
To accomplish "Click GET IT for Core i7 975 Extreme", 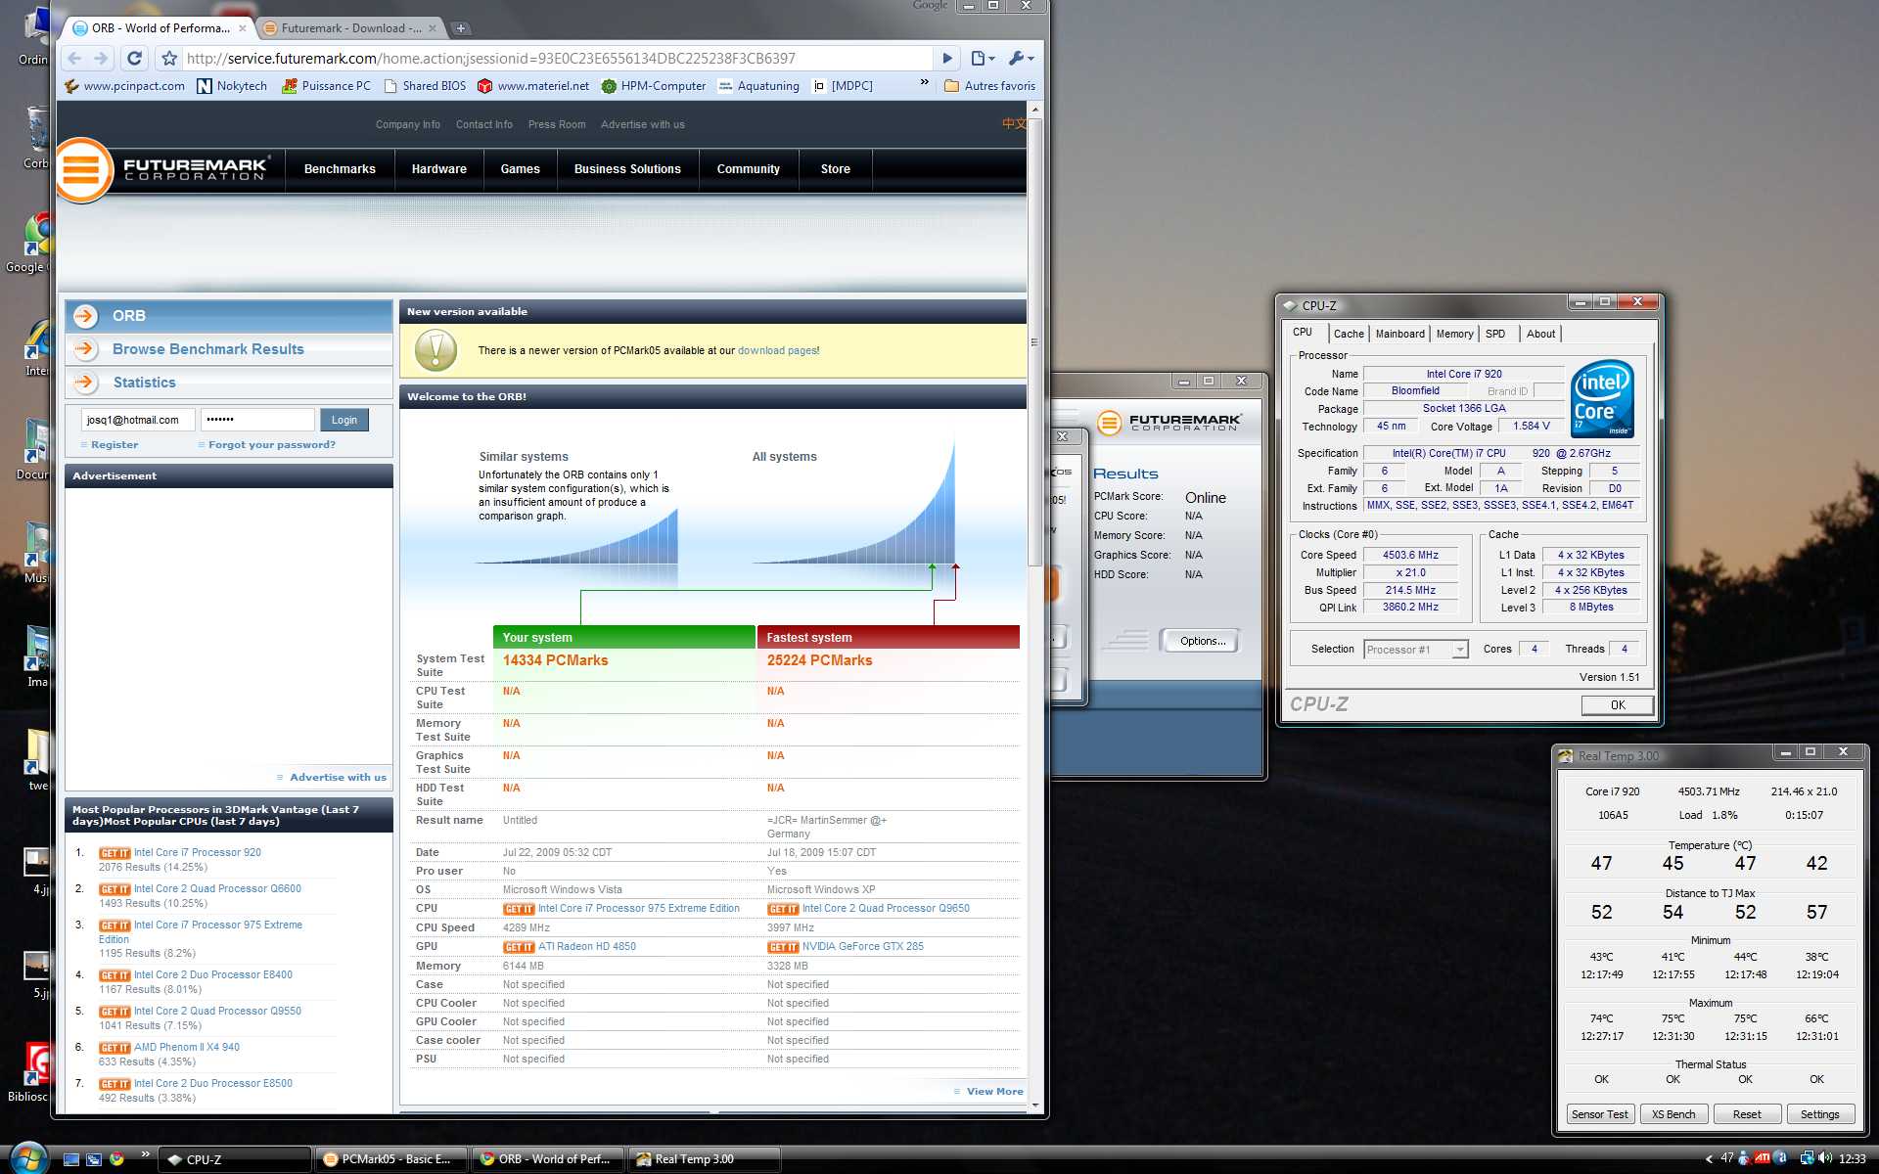I will coord(519,909).
